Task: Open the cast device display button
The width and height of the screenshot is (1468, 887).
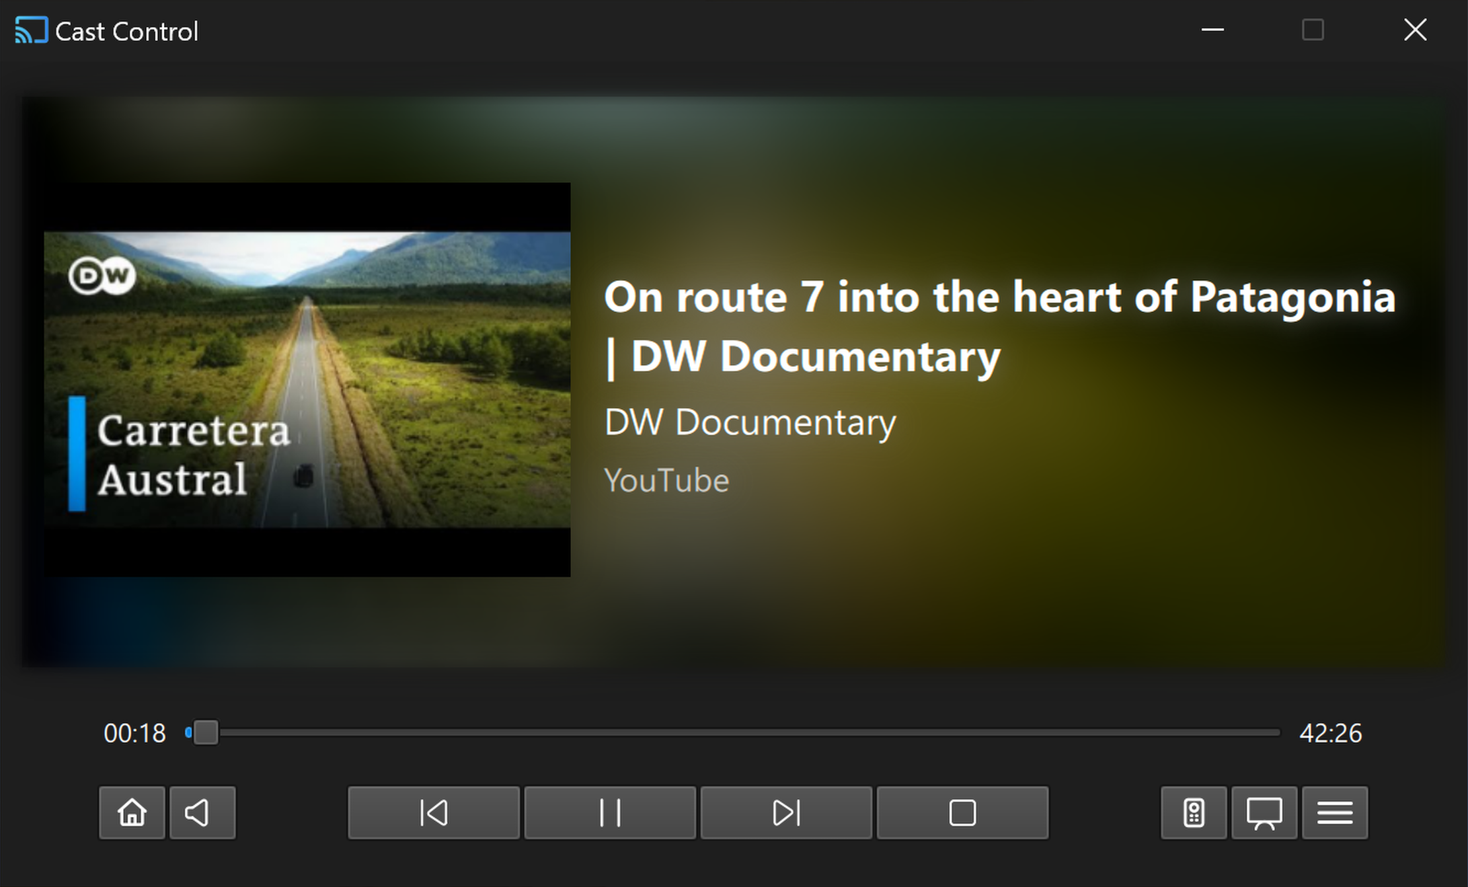Action: [1264, 812]
